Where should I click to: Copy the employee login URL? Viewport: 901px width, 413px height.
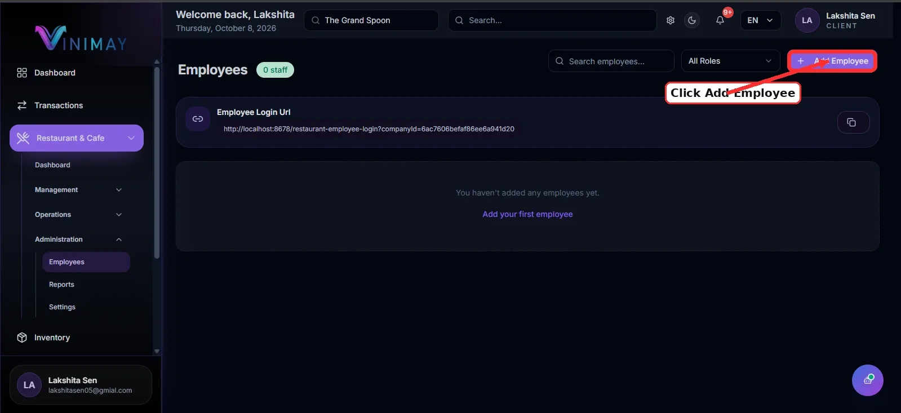tap(853, 122)
